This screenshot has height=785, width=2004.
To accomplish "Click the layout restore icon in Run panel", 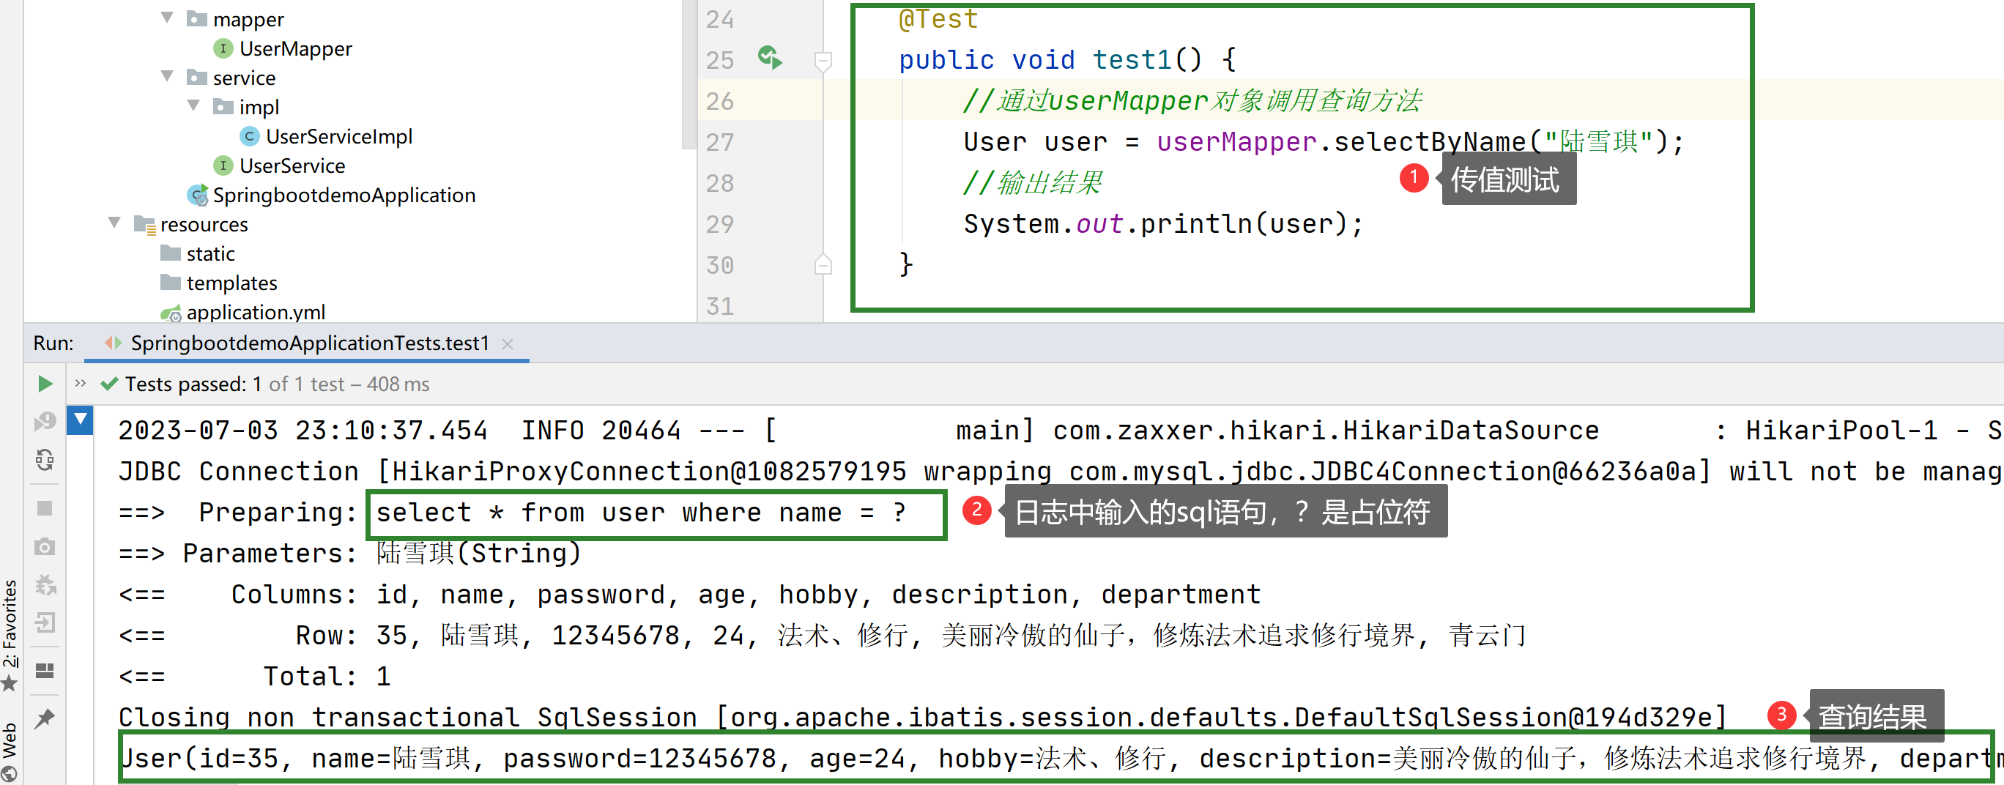I will 45,670.
